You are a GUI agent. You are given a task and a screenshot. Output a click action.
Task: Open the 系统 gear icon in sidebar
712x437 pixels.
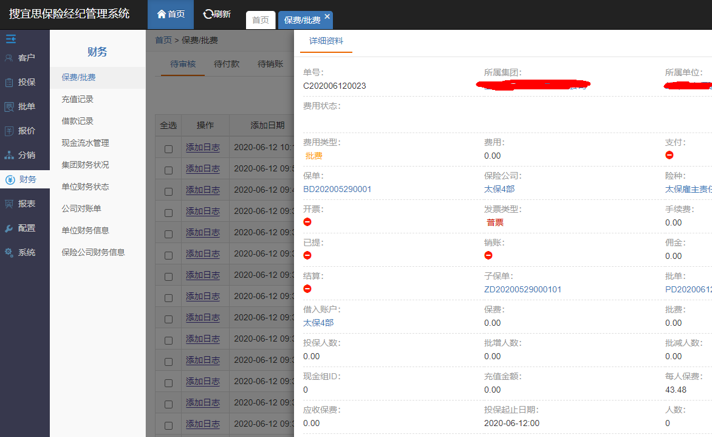click(9, 252)
